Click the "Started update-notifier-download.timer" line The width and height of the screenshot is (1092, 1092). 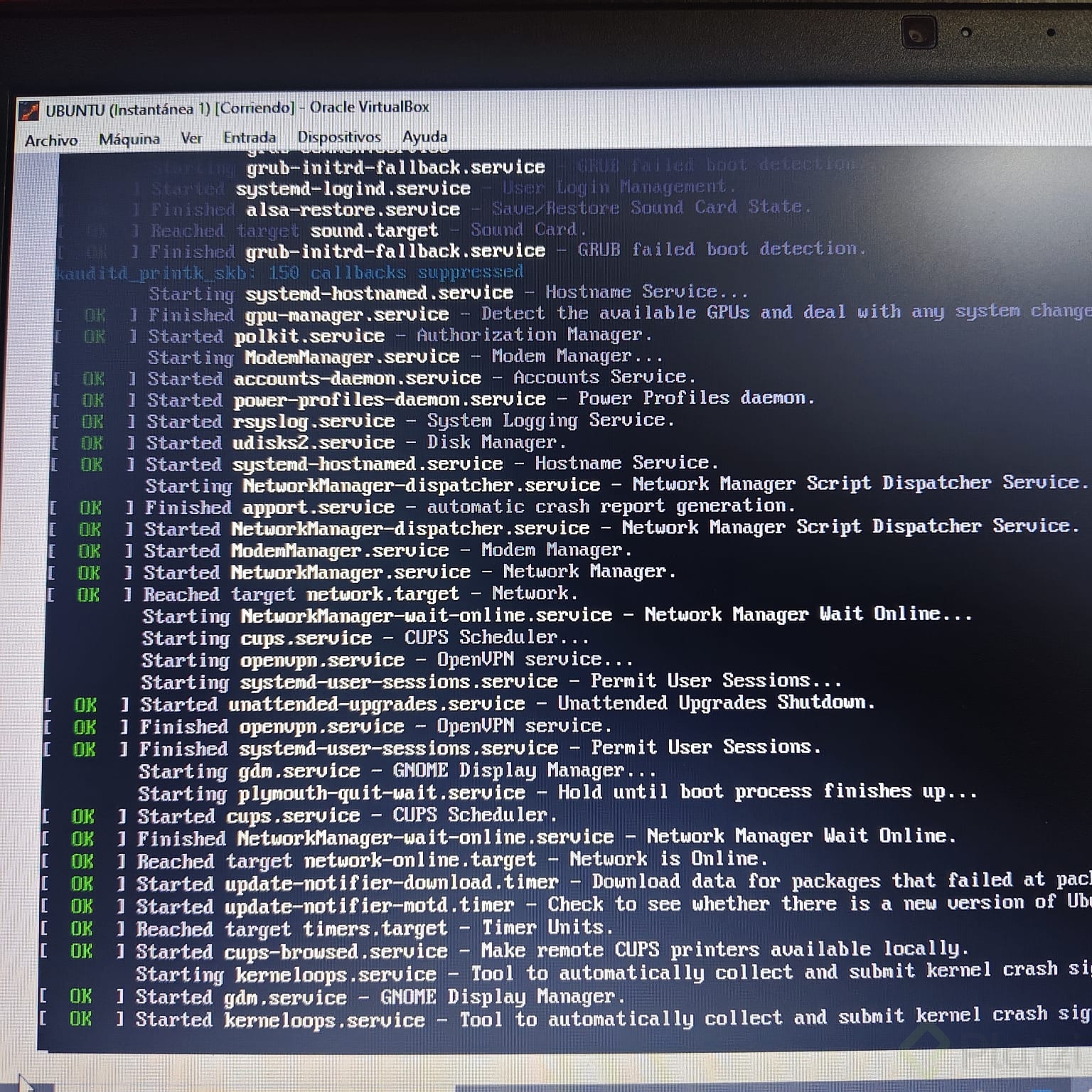[566, 882]
